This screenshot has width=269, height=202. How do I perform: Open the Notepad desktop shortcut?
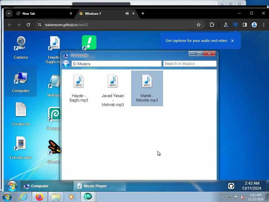click(x=54, y=85)
